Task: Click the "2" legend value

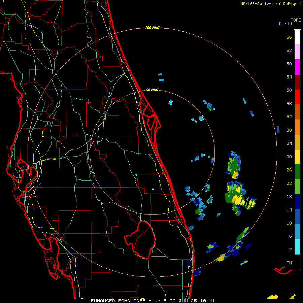Action: [291, 250]
